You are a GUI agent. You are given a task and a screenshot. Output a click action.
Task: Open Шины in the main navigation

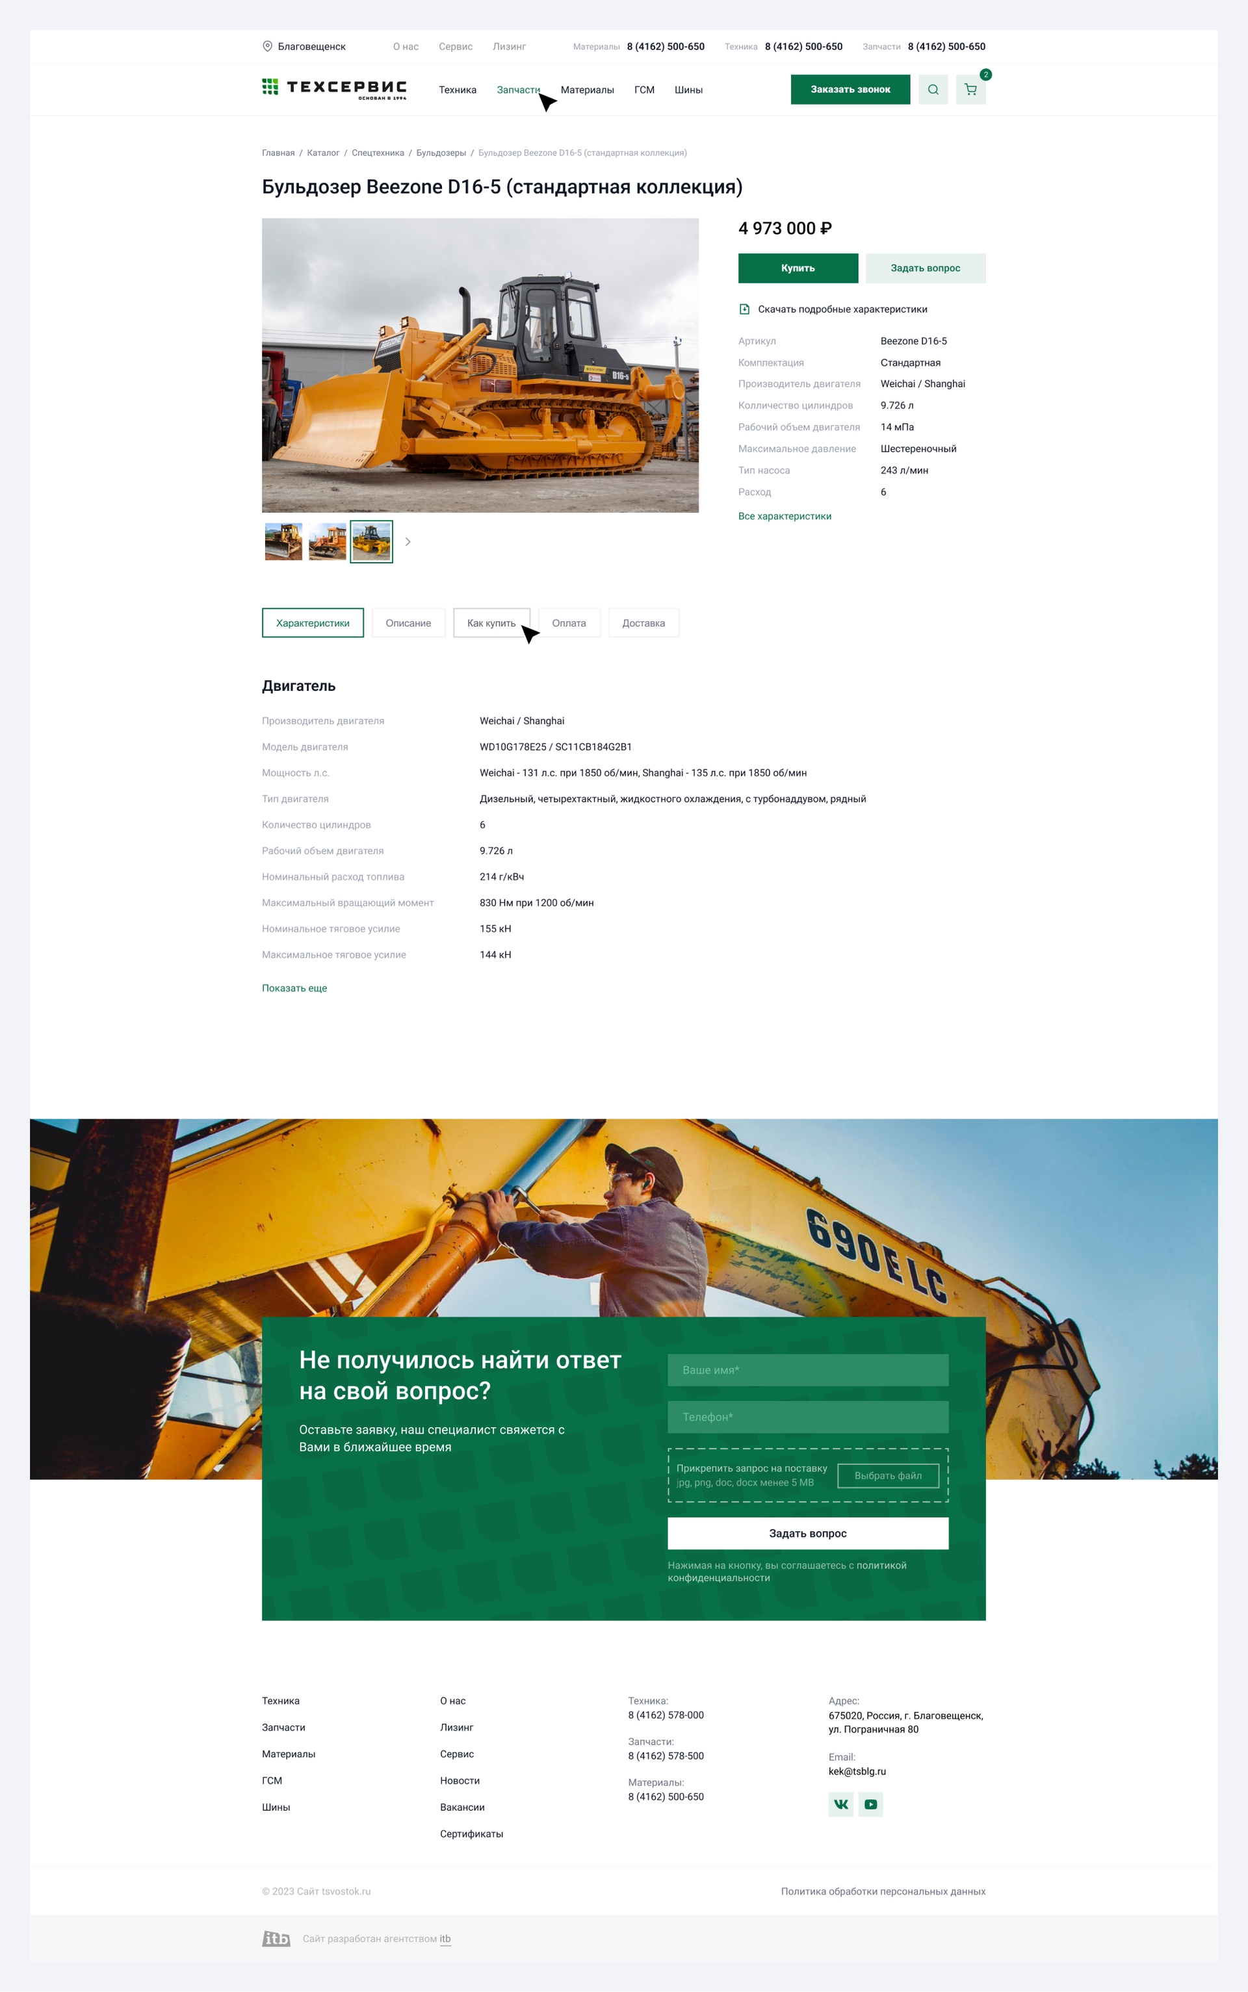coord(688,90)
